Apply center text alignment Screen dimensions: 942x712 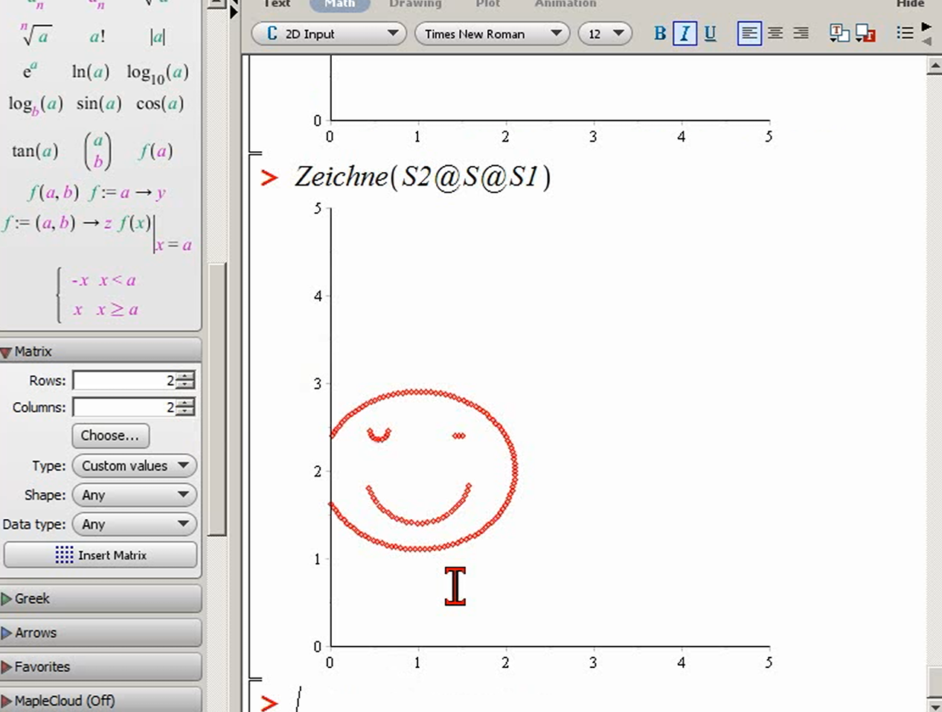(x=775, y=34)
